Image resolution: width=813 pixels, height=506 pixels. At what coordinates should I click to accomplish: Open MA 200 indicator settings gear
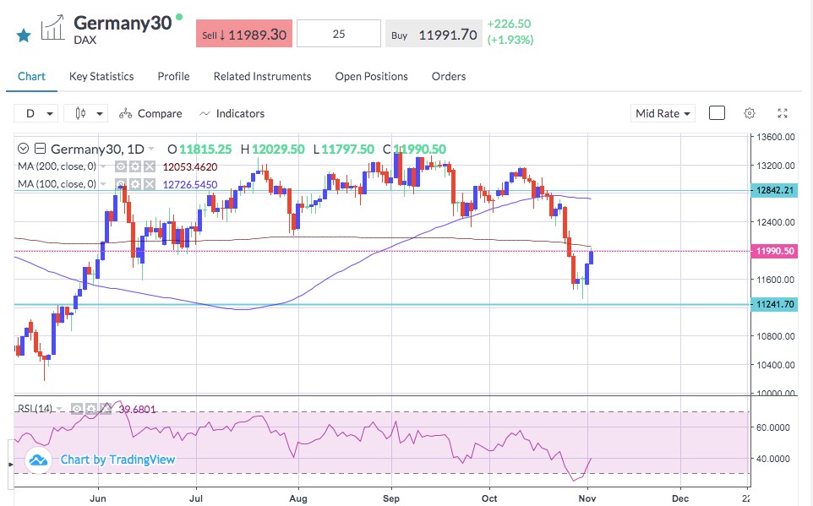[135, 166]
